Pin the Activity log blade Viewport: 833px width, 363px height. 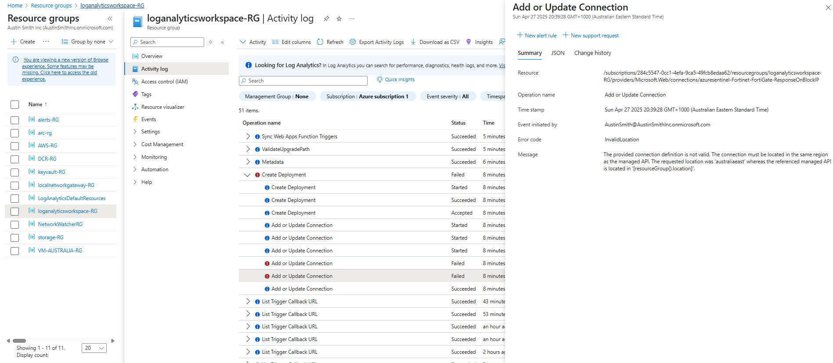point(326,18)
